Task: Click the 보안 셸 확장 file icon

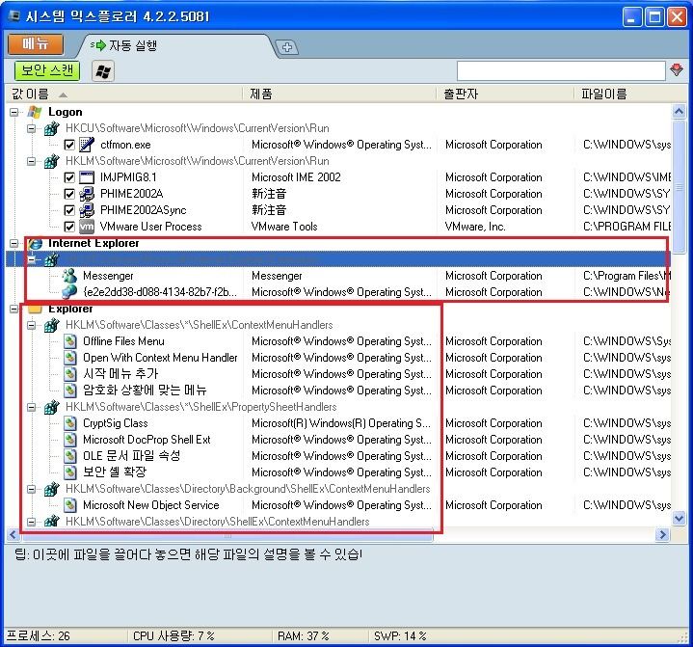Action: point(69,472)
